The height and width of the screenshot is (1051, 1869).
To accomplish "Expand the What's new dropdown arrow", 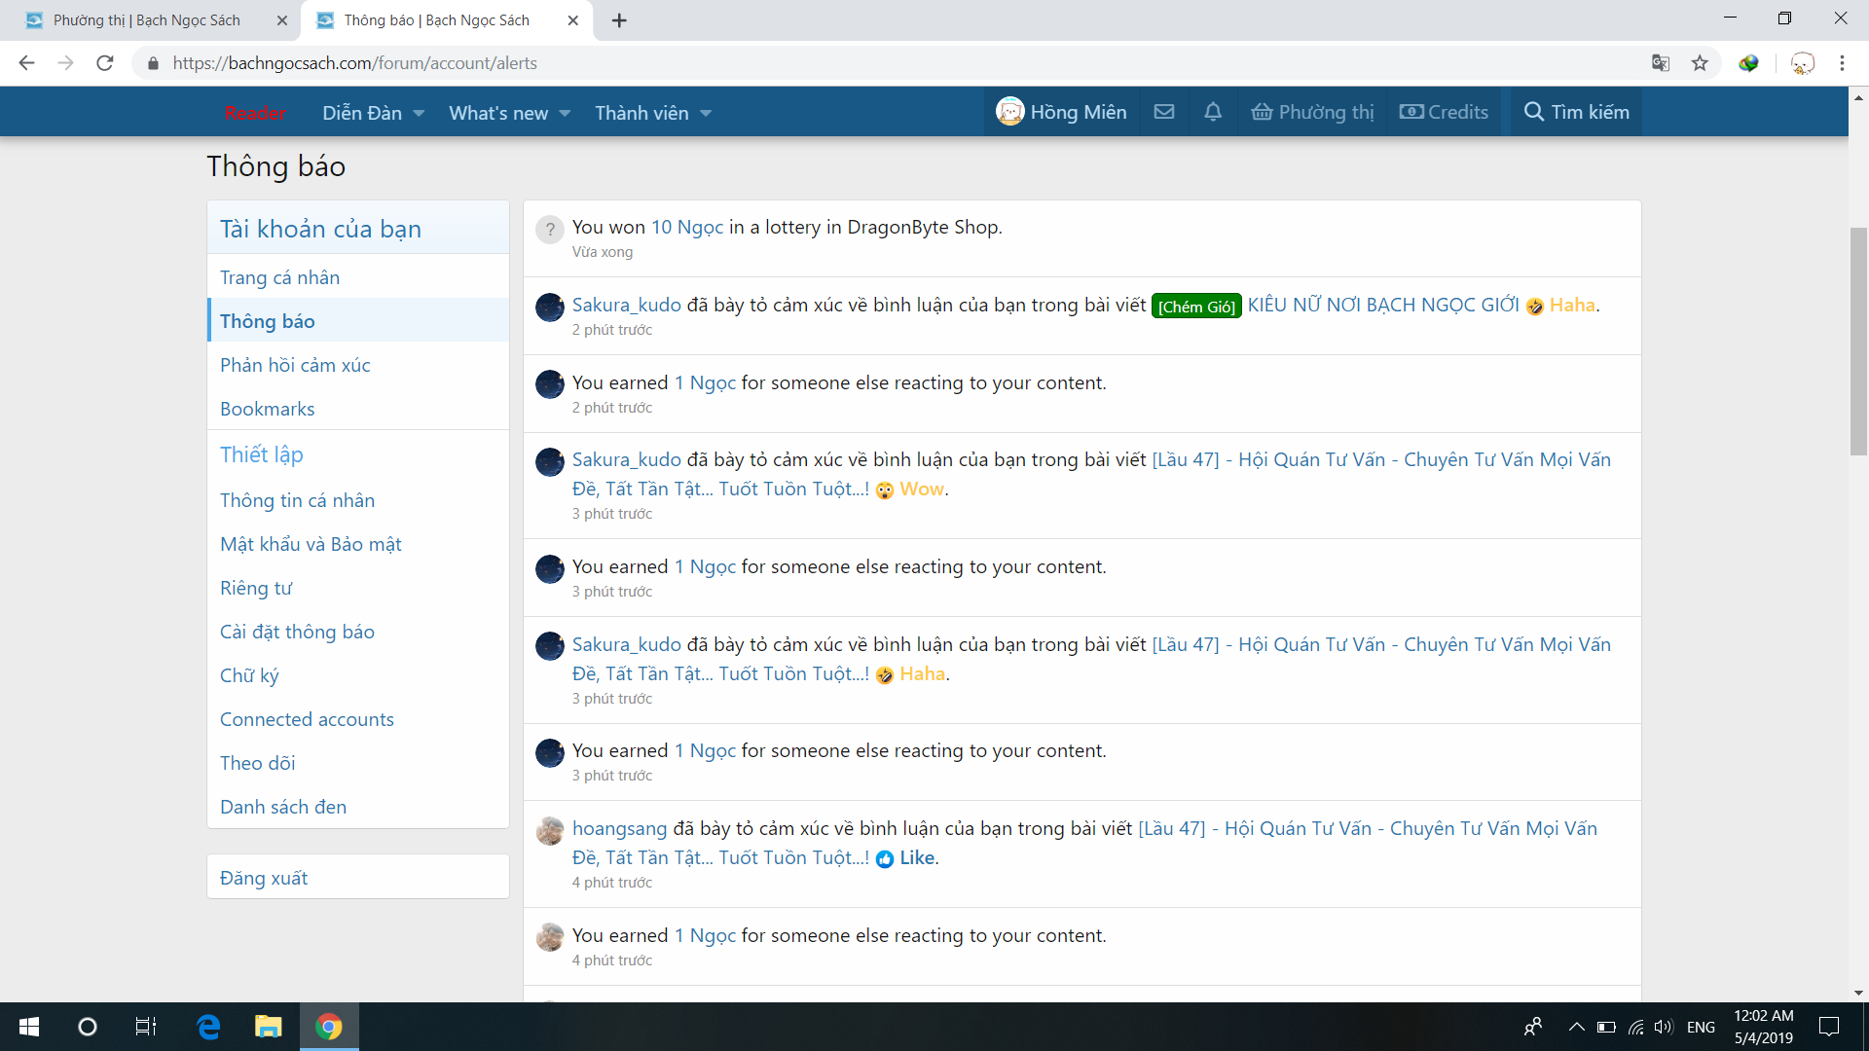I will [565, 113].
